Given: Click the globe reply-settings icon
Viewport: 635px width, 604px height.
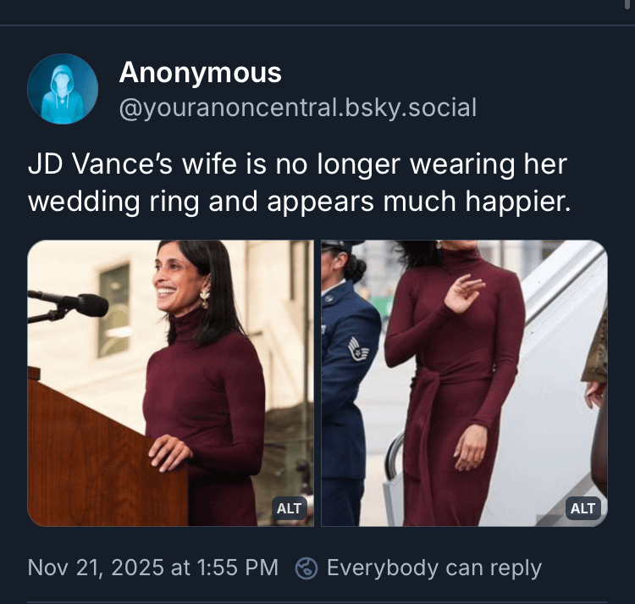Looking at the screenshot, I should [306, 568].
